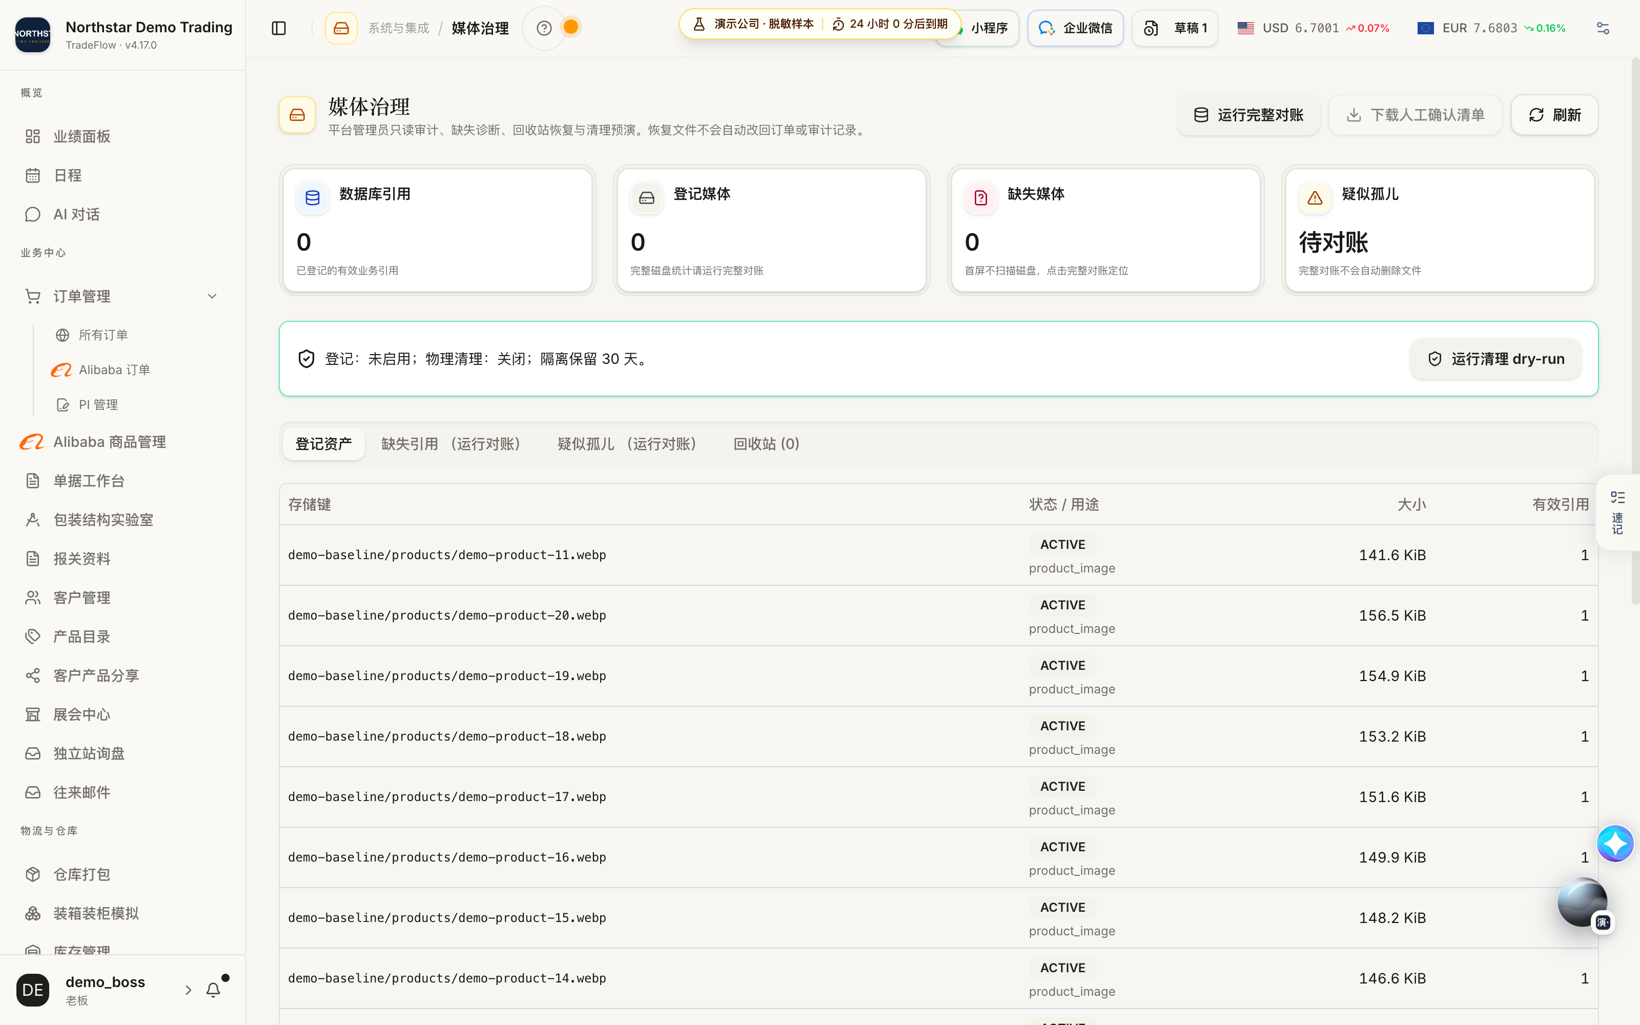Click 运行清理 dry-run button
The width and height of the screenshot is (1640, 1025).
(1495, 359)
